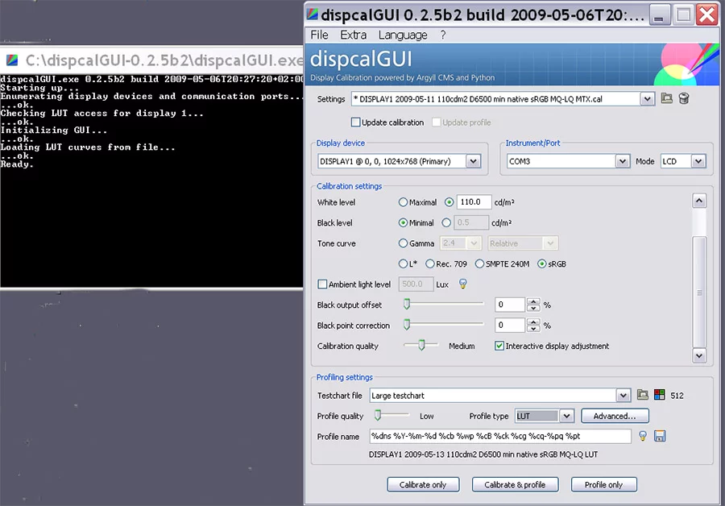
Task: Click the Black output offset slider
Action: tap(443, 304)
